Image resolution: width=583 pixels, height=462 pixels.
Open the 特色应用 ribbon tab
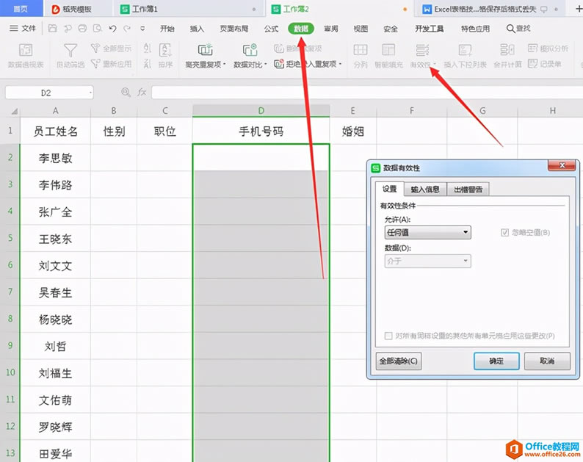click(475, 29)
